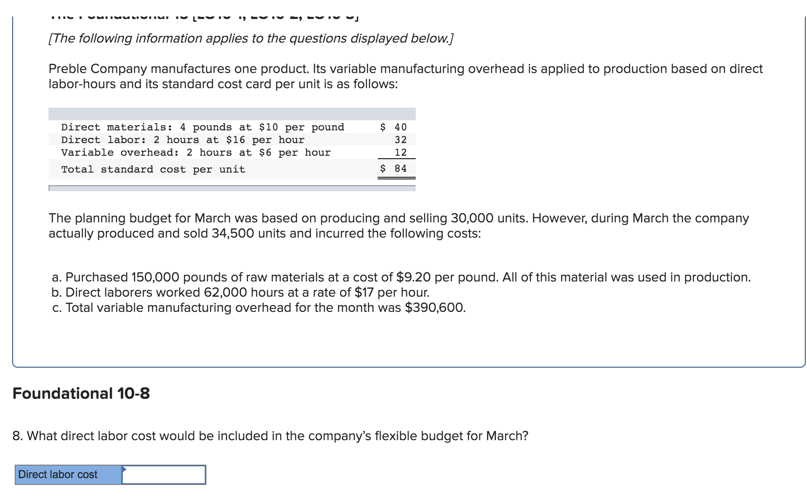Click the gray bar above the cost table
This screenshot has width=807, height=498.
(x=232, y=113)
